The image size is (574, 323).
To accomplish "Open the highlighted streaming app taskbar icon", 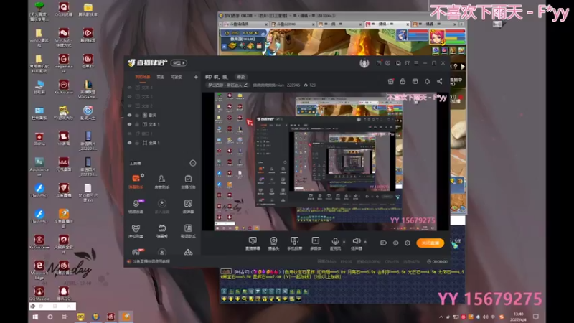I will pyautogui.click(x=126, y=317).
